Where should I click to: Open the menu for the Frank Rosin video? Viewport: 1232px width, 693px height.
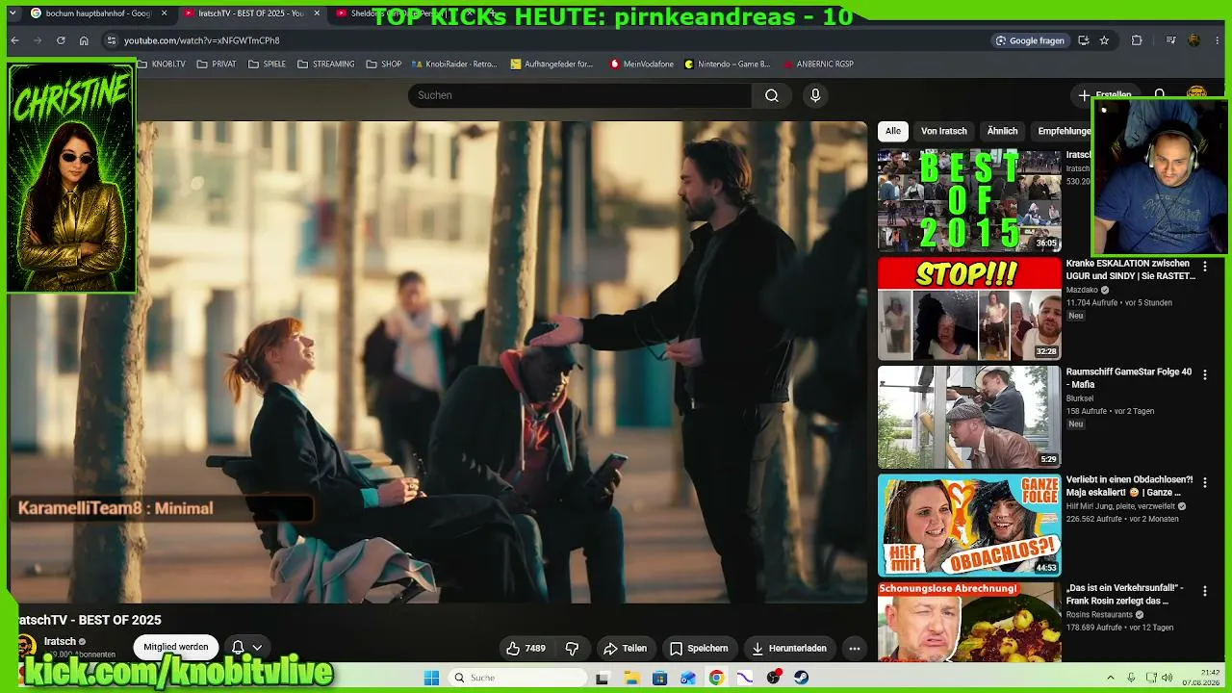(x=1204, y=591)
